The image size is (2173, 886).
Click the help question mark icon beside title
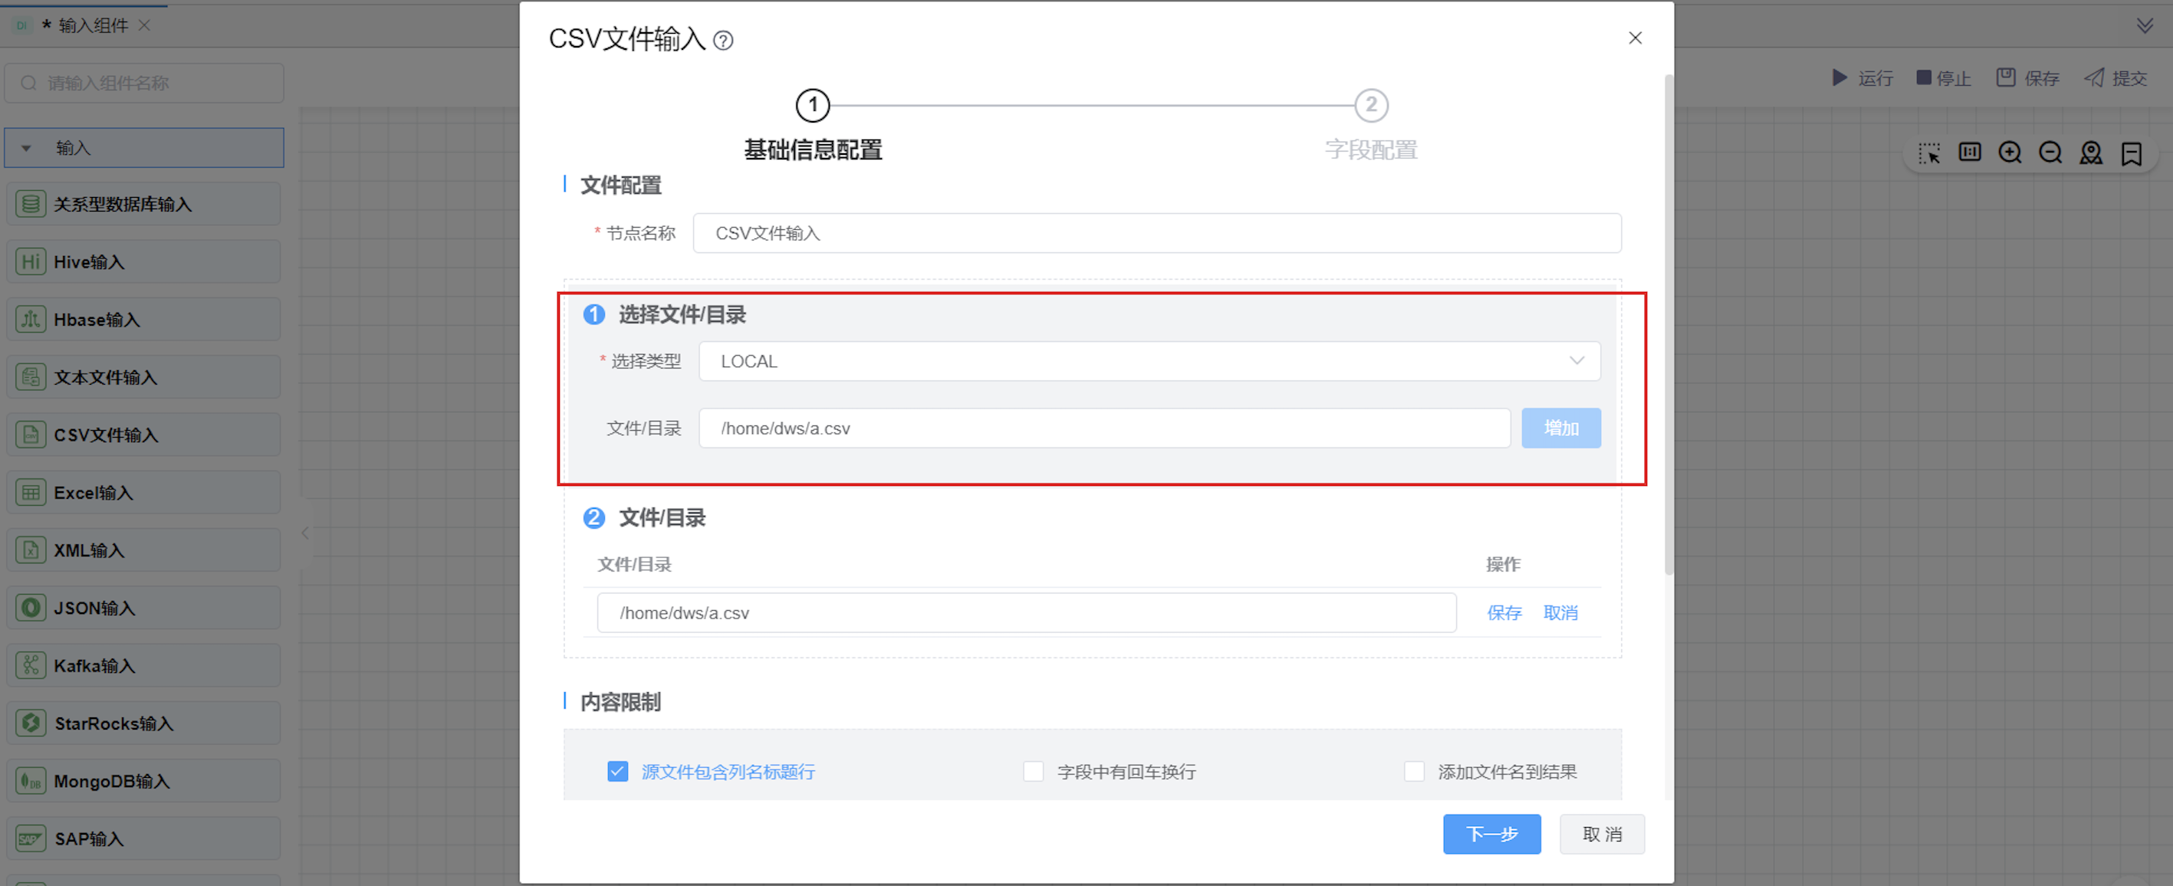(723, 41)
